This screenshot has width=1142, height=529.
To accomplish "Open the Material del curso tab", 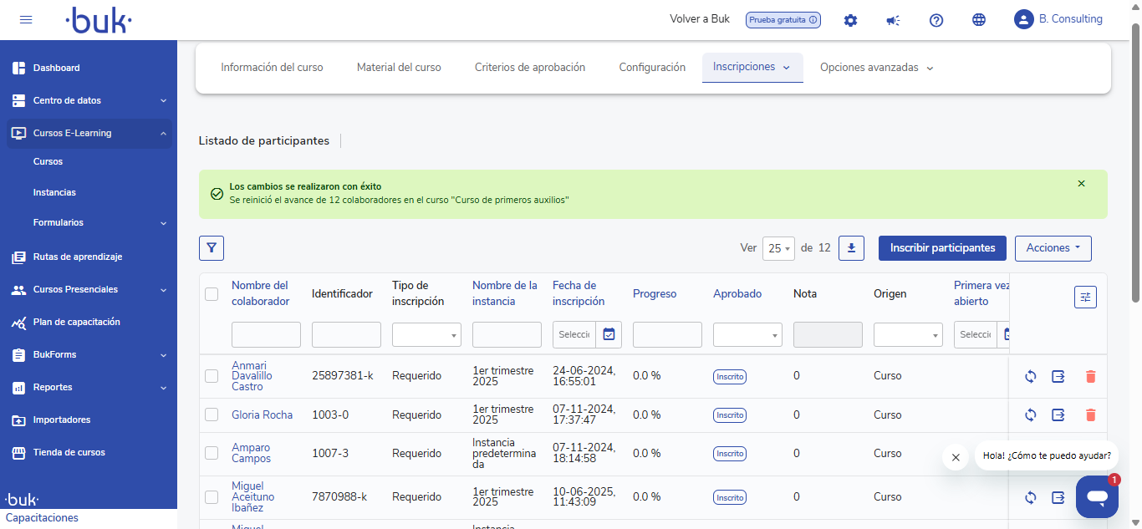I will point(399,68).
